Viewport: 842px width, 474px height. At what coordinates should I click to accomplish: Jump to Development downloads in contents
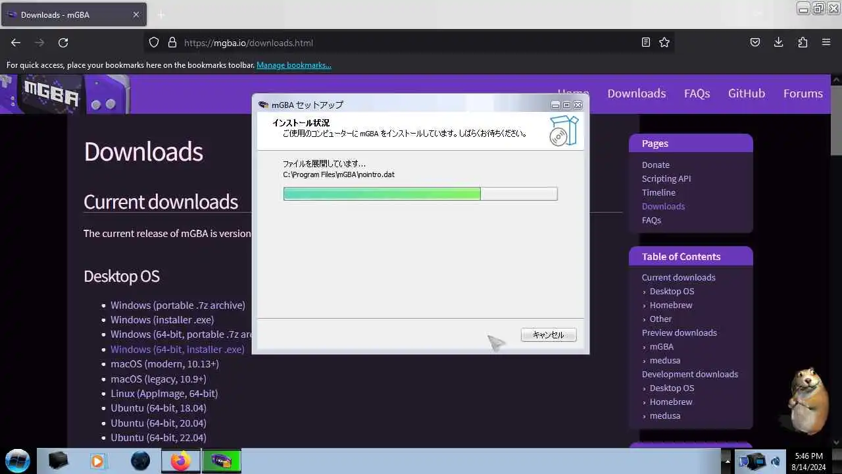690,374
